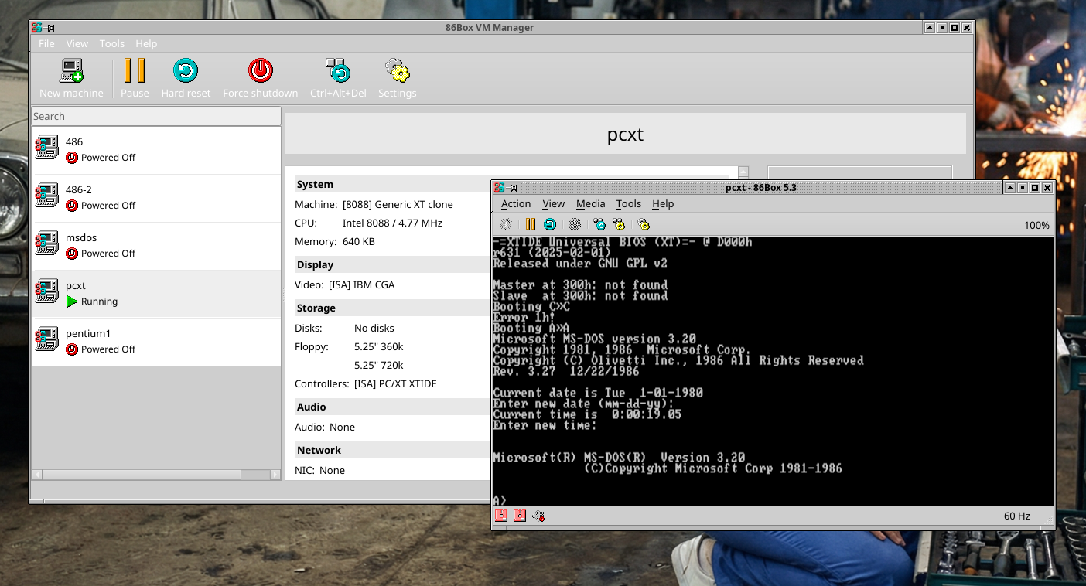
Task: Shade VM Manager window with up-arrow button
Action: point(929,28)
